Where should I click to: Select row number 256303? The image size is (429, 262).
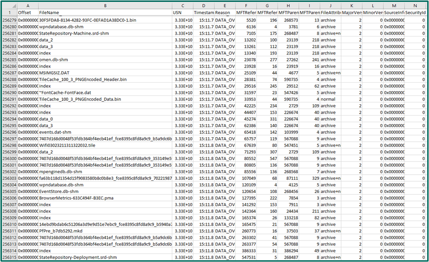coord(9,178)
